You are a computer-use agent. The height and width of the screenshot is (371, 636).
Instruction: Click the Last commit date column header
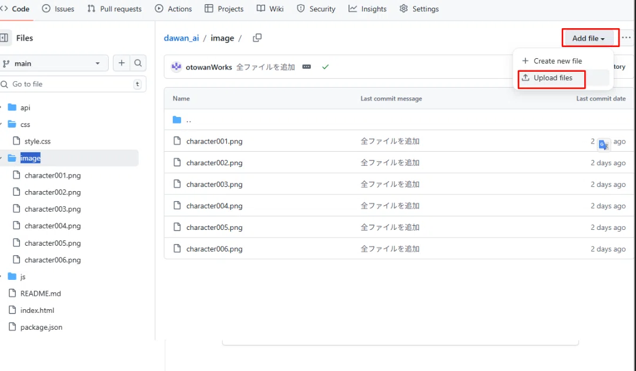[x=601, y=99]
